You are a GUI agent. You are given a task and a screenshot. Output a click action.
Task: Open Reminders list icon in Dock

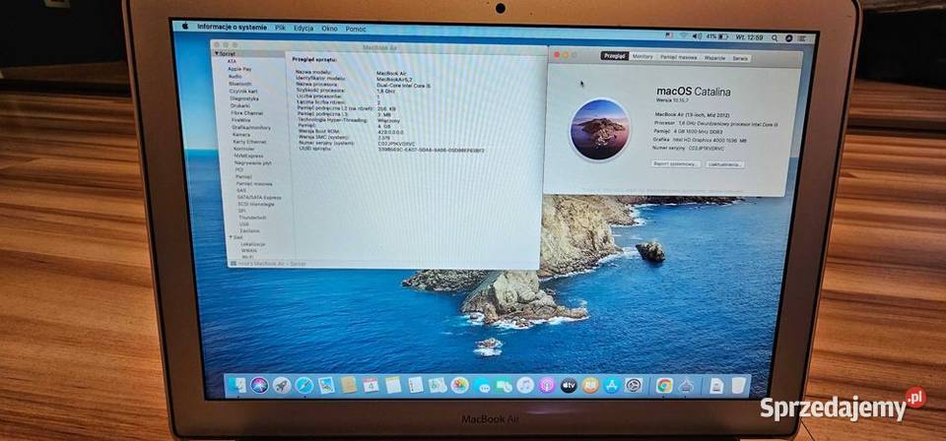tap(415, 385)
